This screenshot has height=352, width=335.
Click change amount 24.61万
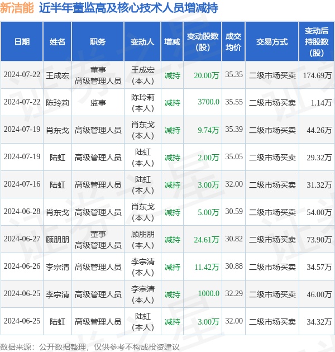click(x=207, y=240)
